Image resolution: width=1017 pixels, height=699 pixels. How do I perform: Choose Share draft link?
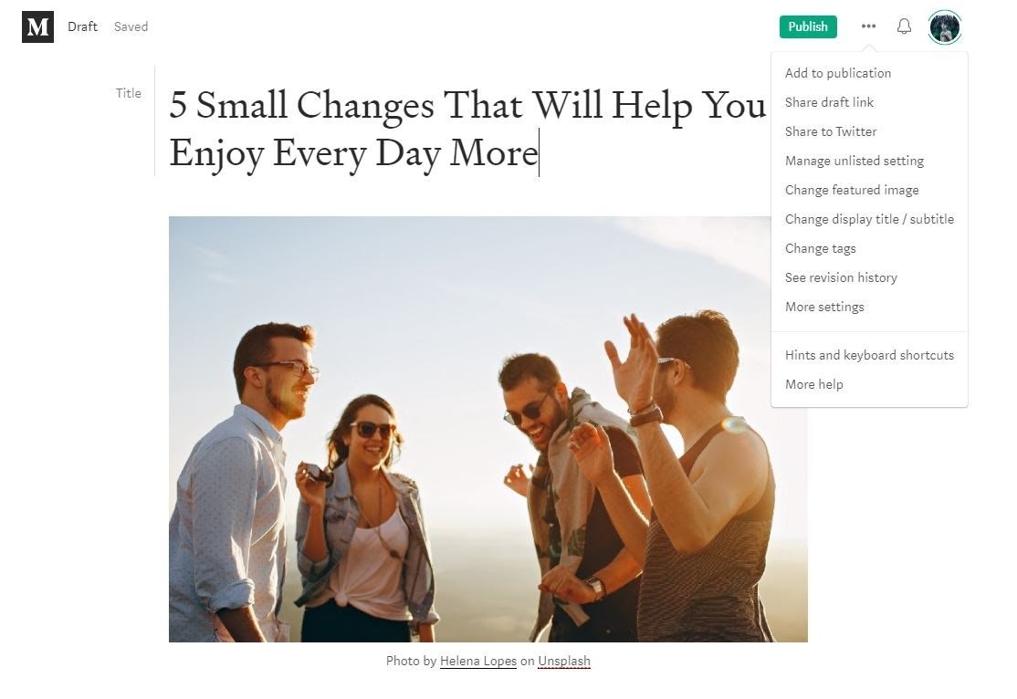coord(829,102)
